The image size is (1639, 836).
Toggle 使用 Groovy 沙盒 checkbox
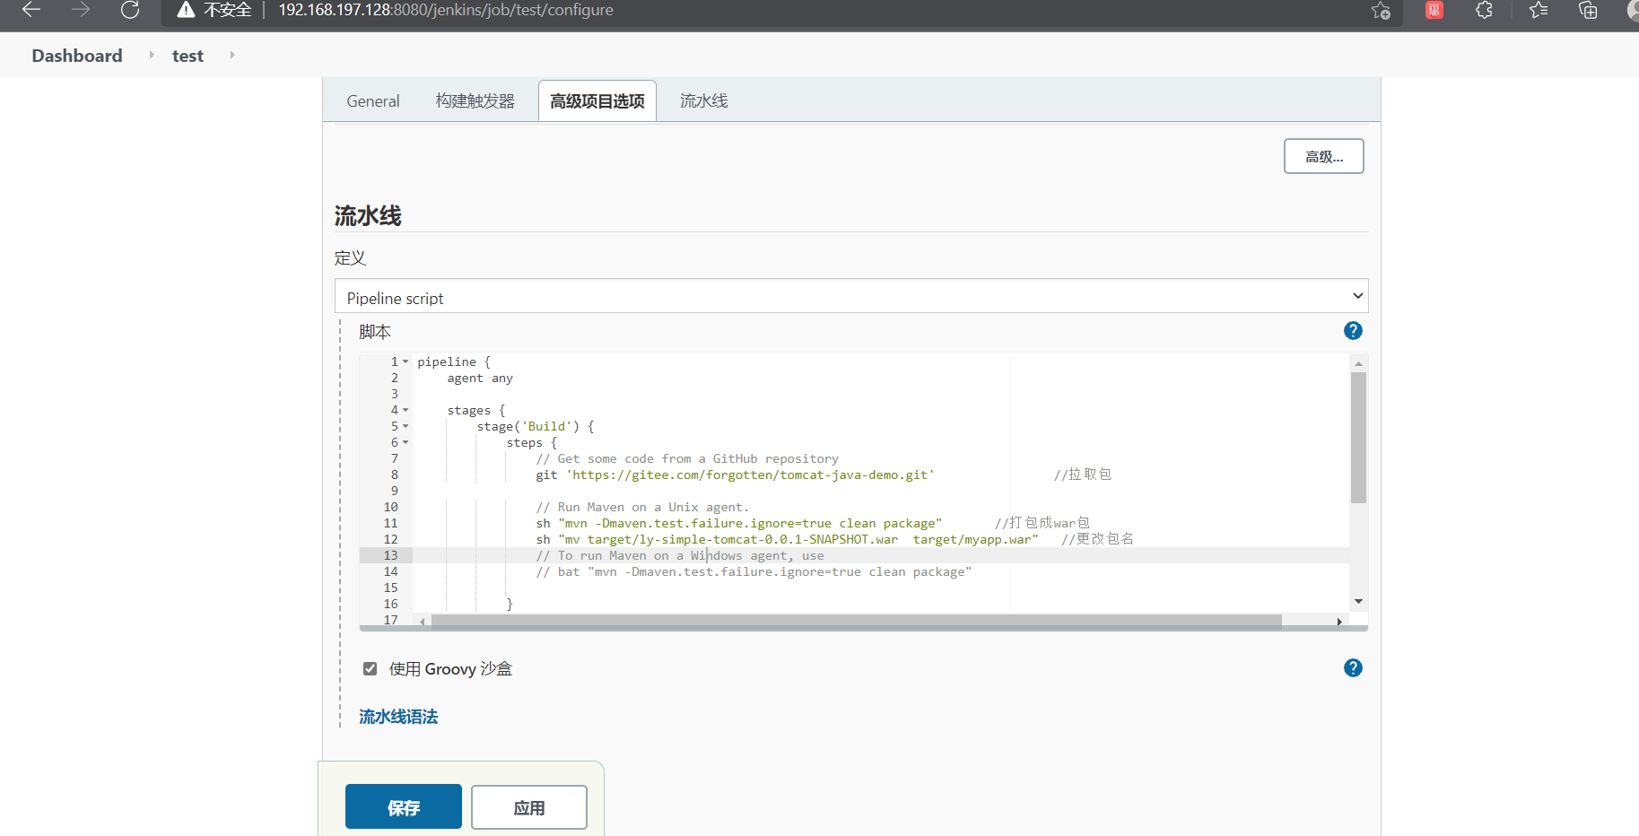(x=370, y=668)
